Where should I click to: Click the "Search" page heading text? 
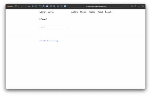tap(43, 19)
